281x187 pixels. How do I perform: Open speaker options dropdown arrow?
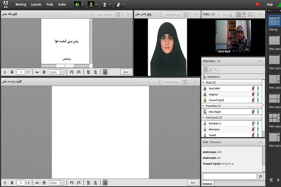(x=82, y=5)
